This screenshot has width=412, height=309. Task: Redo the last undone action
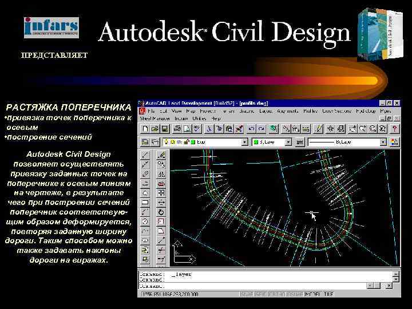tap(261, 129)
